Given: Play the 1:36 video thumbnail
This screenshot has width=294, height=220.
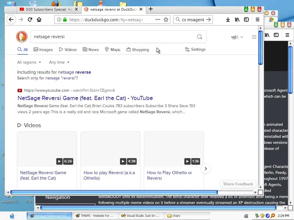Looking at the screenshot, I should pyautogui.click(x=174, y=149).
